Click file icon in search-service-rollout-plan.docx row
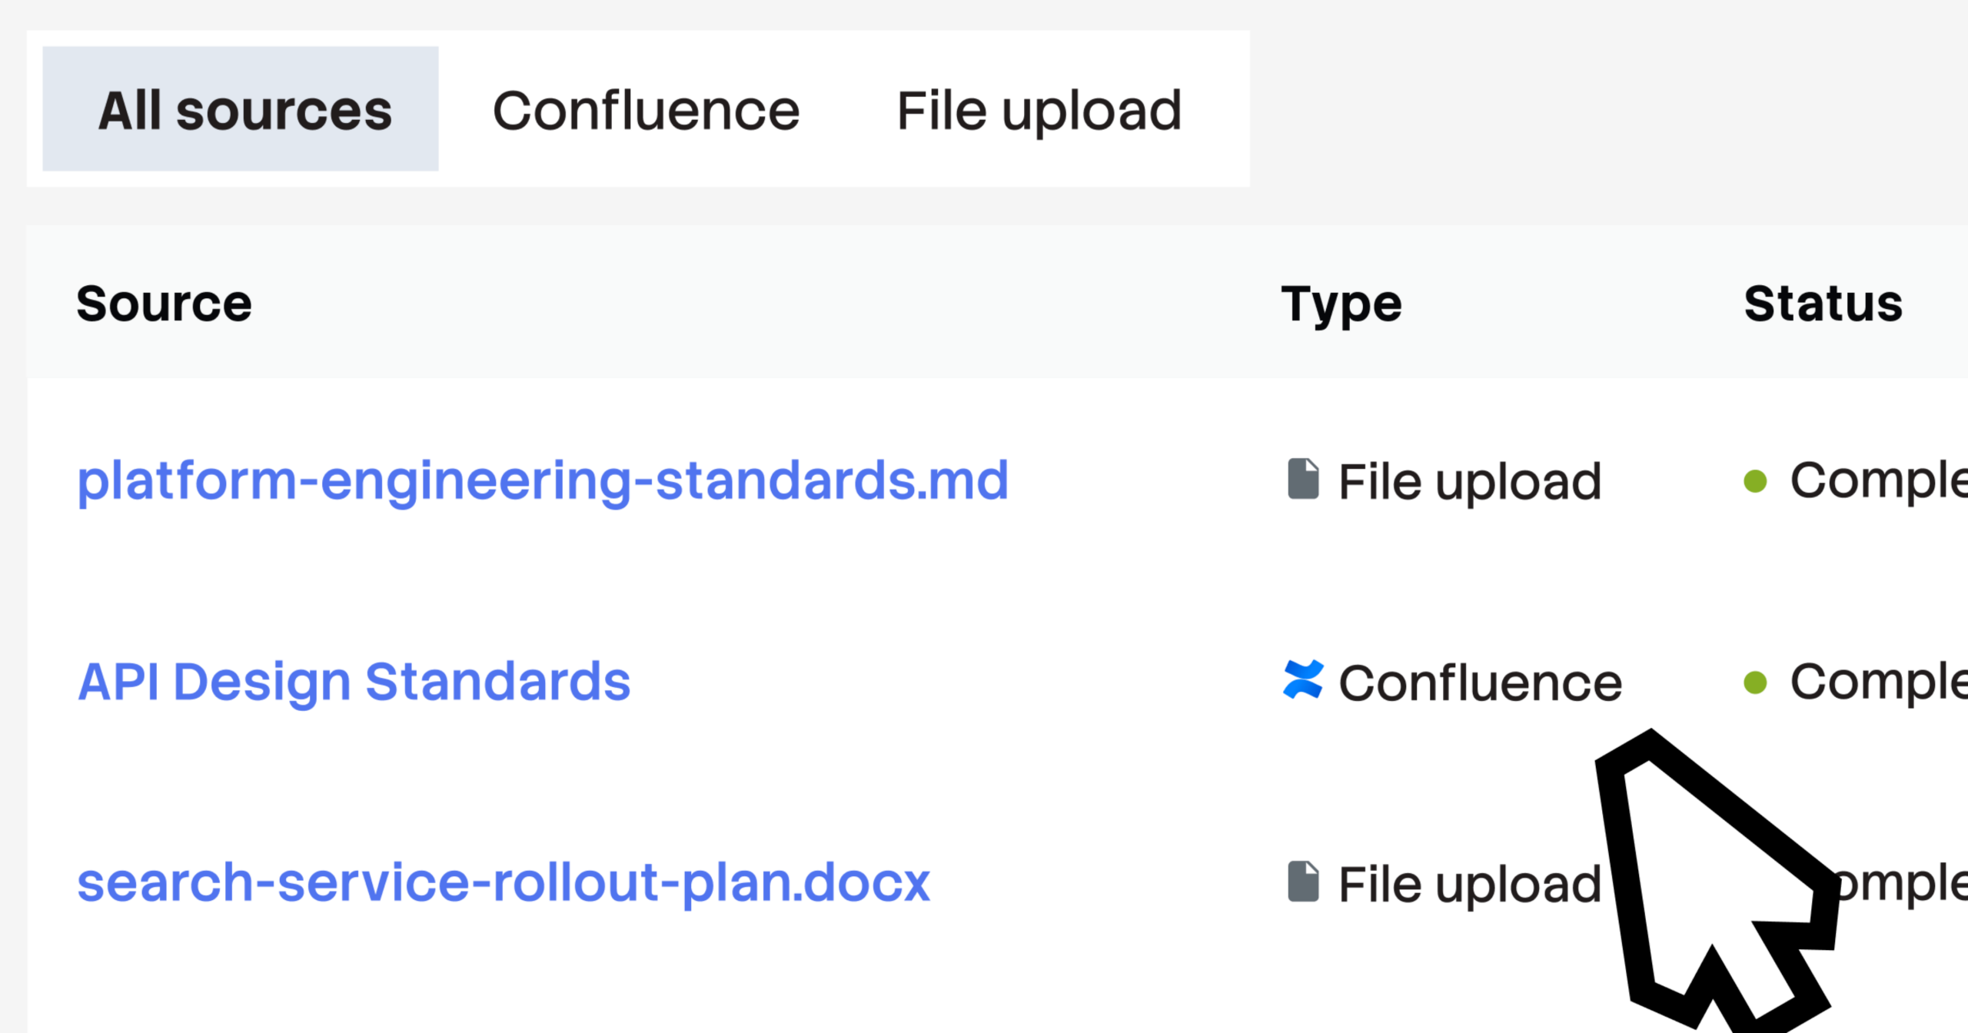 coord(1303,882)
